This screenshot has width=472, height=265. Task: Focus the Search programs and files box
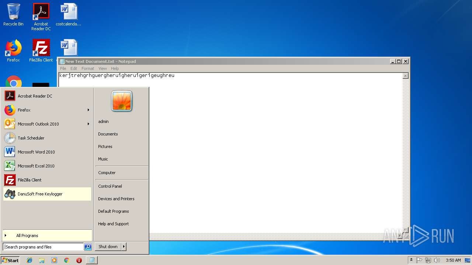pos(44,247)
